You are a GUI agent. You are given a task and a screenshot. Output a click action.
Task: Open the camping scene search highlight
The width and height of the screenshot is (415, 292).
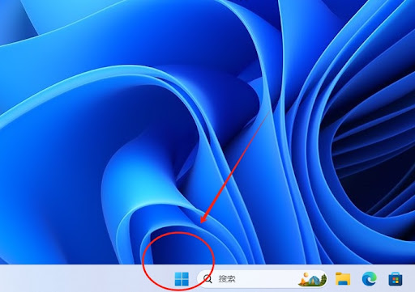coord(312,279)
